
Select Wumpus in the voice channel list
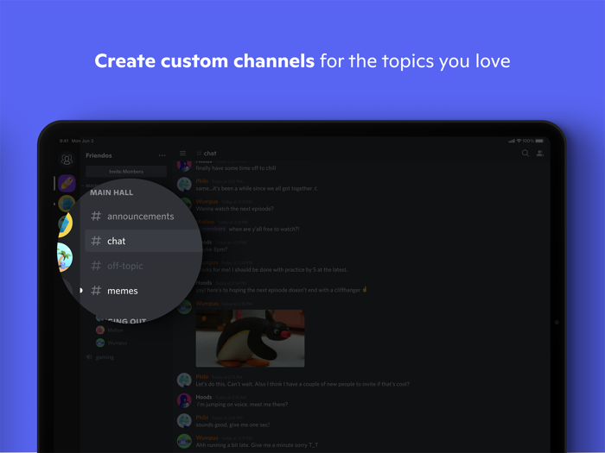(111, 343)
